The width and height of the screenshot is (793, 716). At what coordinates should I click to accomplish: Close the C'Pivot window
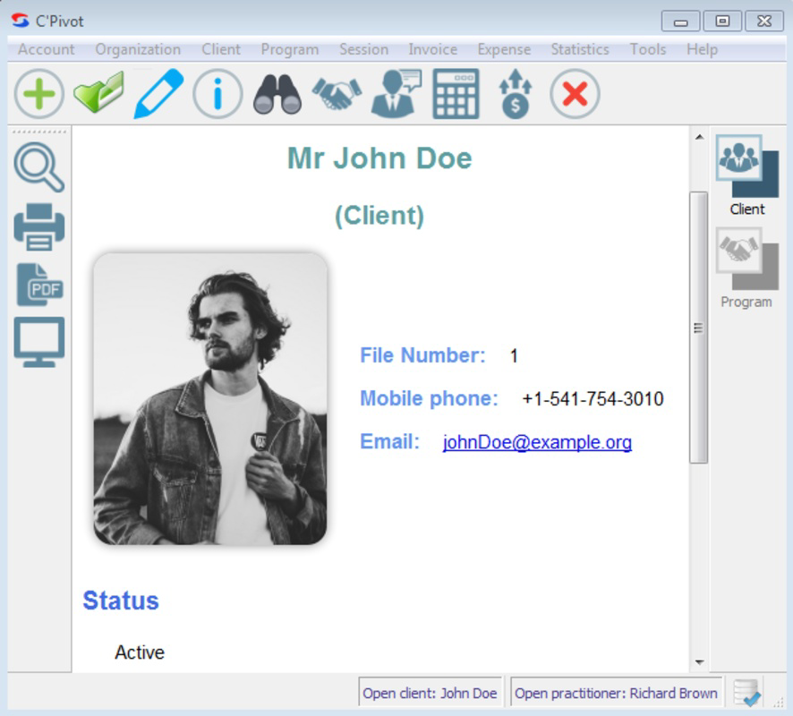point(764,21)
